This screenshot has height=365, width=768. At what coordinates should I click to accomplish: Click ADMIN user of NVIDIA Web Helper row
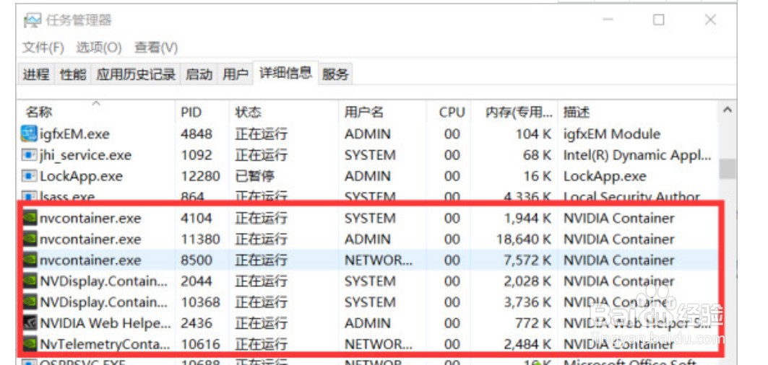pos(367,323)
